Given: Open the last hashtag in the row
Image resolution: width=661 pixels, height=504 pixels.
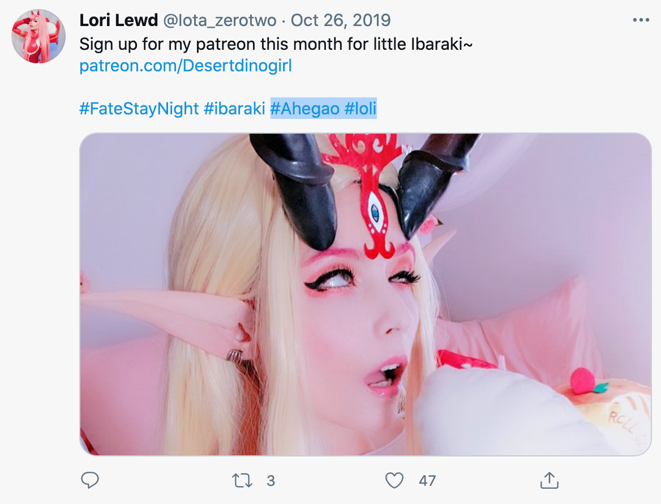Looking at the screenshot, I should pos(360,108).
